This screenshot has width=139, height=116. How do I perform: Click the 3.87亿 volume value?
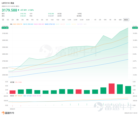pos(80,14)
